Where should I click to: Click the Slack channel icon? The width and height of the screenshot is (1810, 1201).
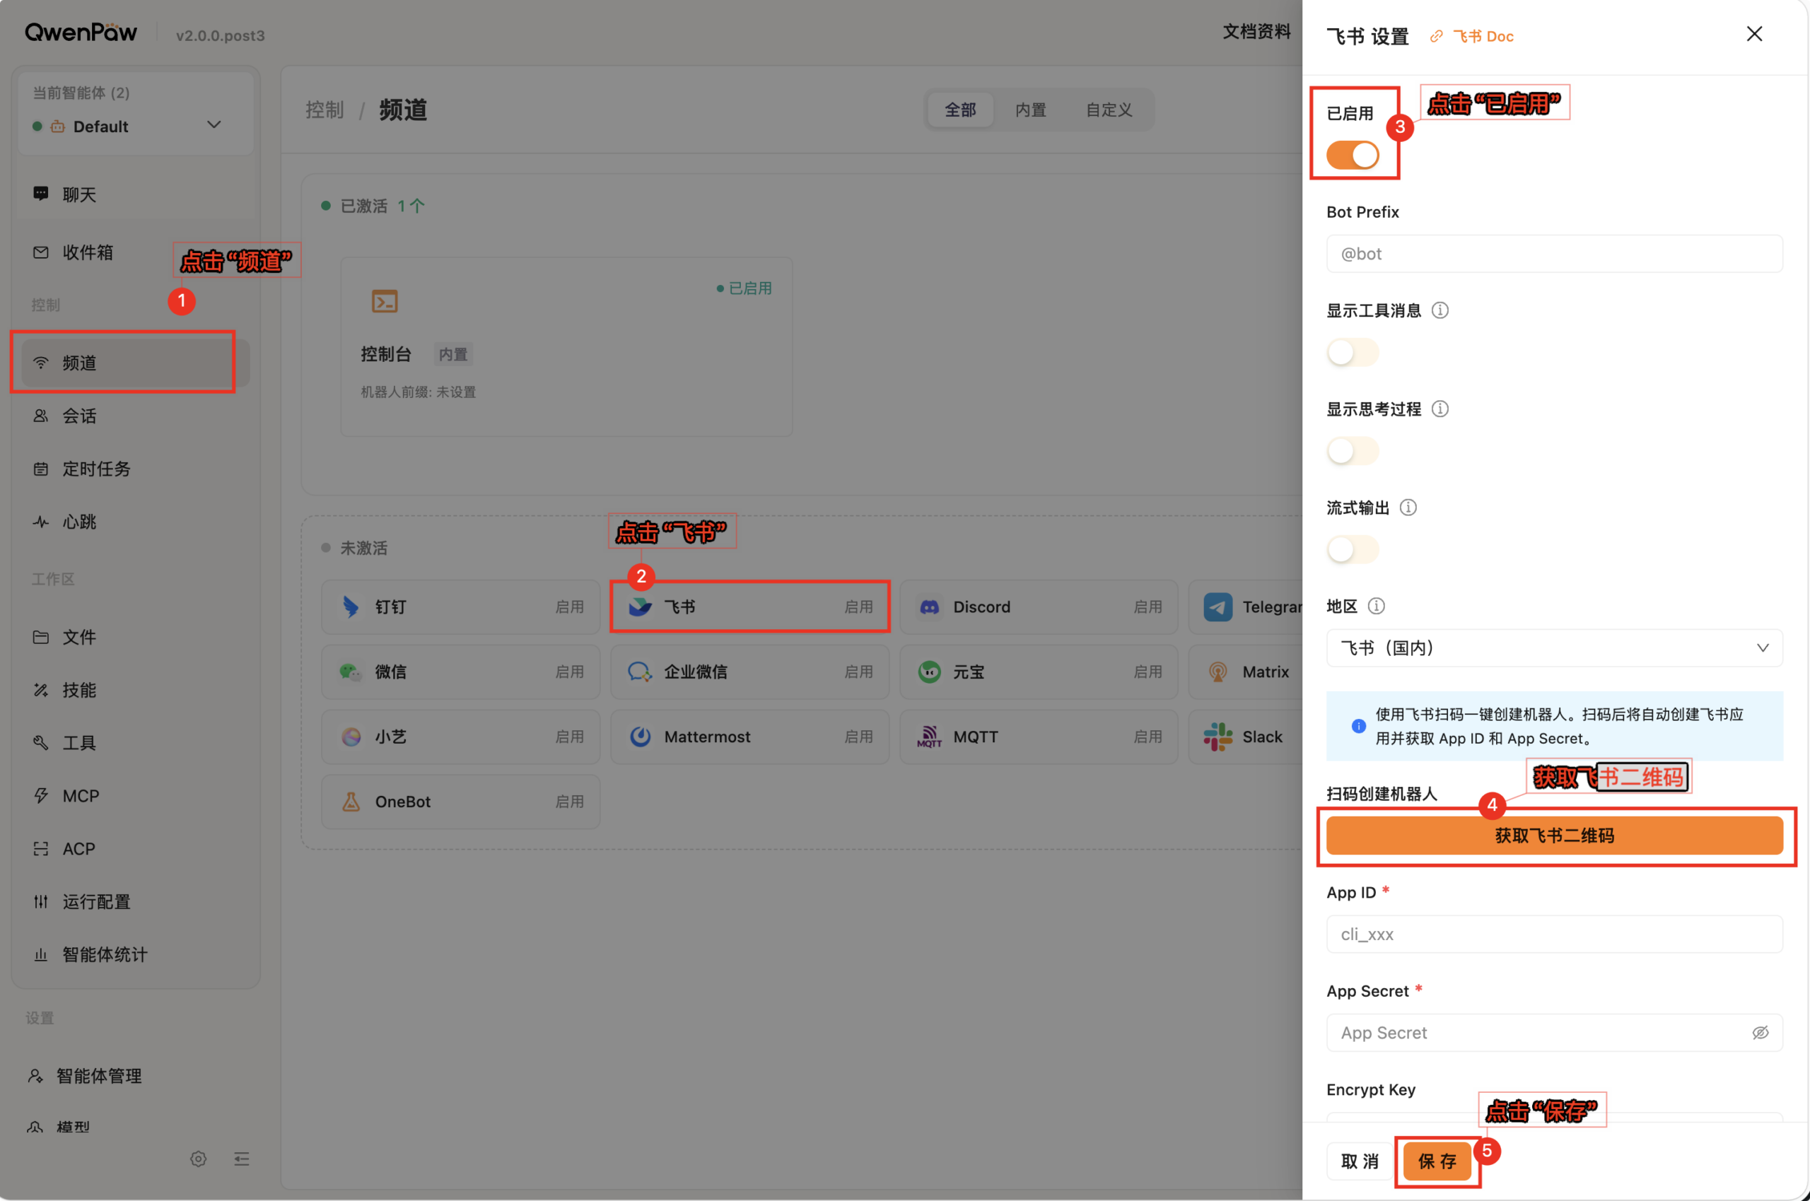pyautogui.click(x=1218, y=737)
